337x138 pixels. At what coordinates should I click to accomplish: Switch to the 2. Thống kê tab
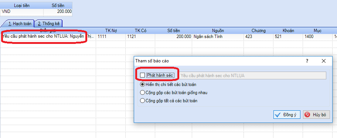tap(48, 23)
